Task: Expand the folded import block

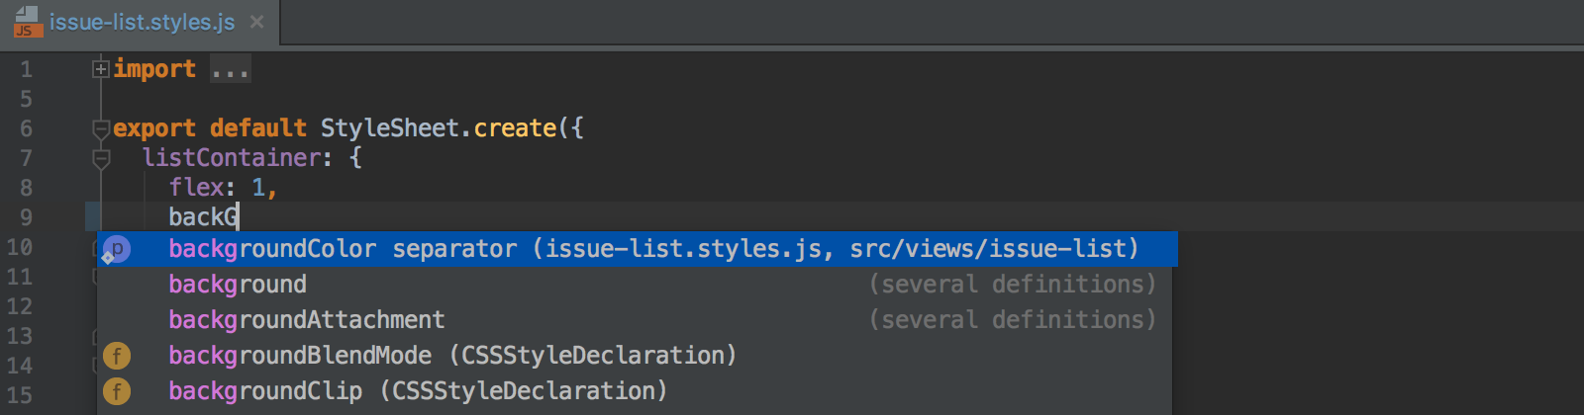Action: pyautogui.click(x=100, y=69)
